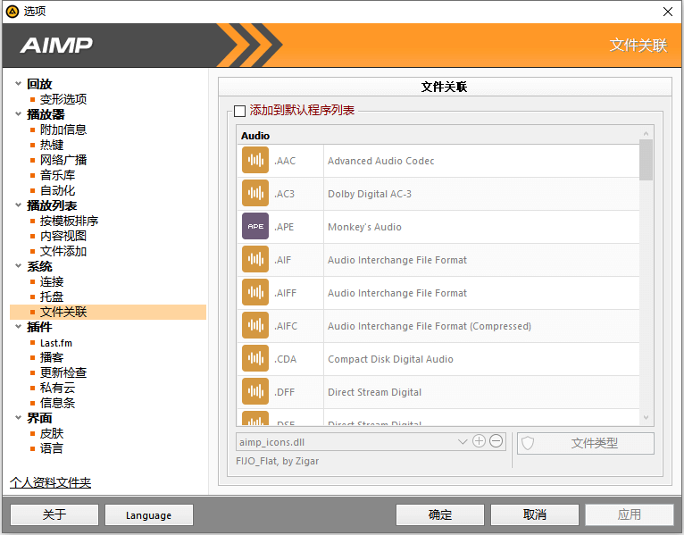This screenshot has height=535, width=684.
Task: Open 文件添加 settings page
Action: click(63, 251)
